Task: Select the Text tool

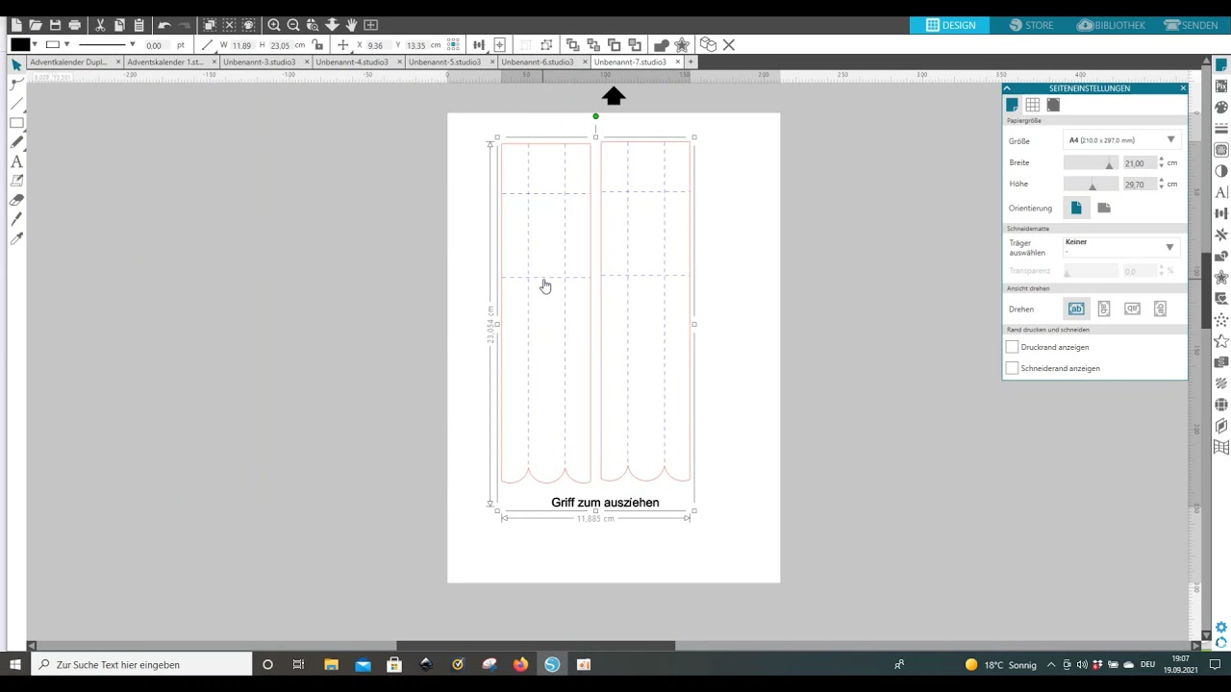Action: (x=16, y=161)
